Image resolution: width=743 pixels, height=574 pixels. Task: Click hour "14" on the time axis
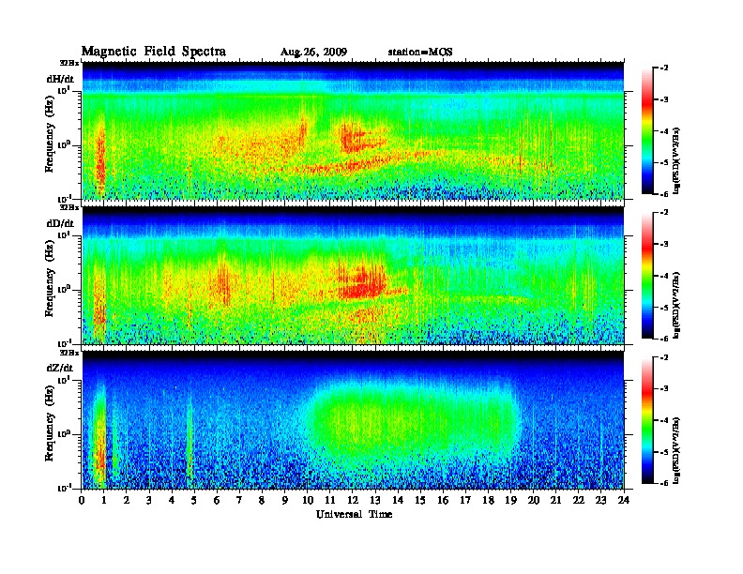(x=398, y=501)
